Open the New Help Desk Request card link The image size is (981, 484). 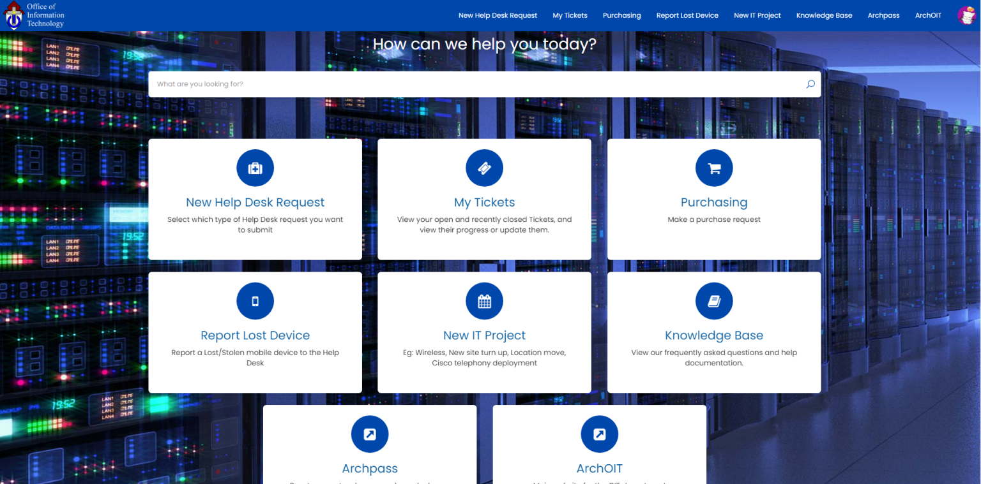(255, 202)
